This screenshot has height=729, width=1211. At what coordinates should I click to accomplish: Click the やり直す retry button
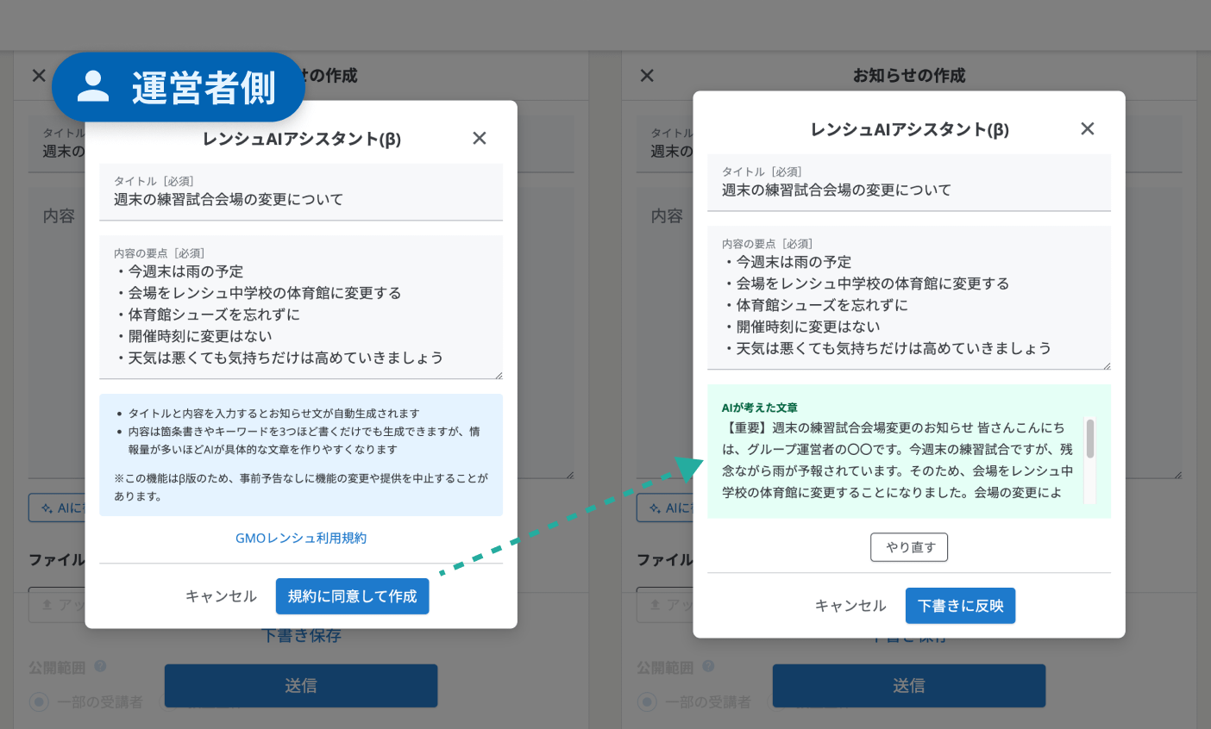coord(909,547)
